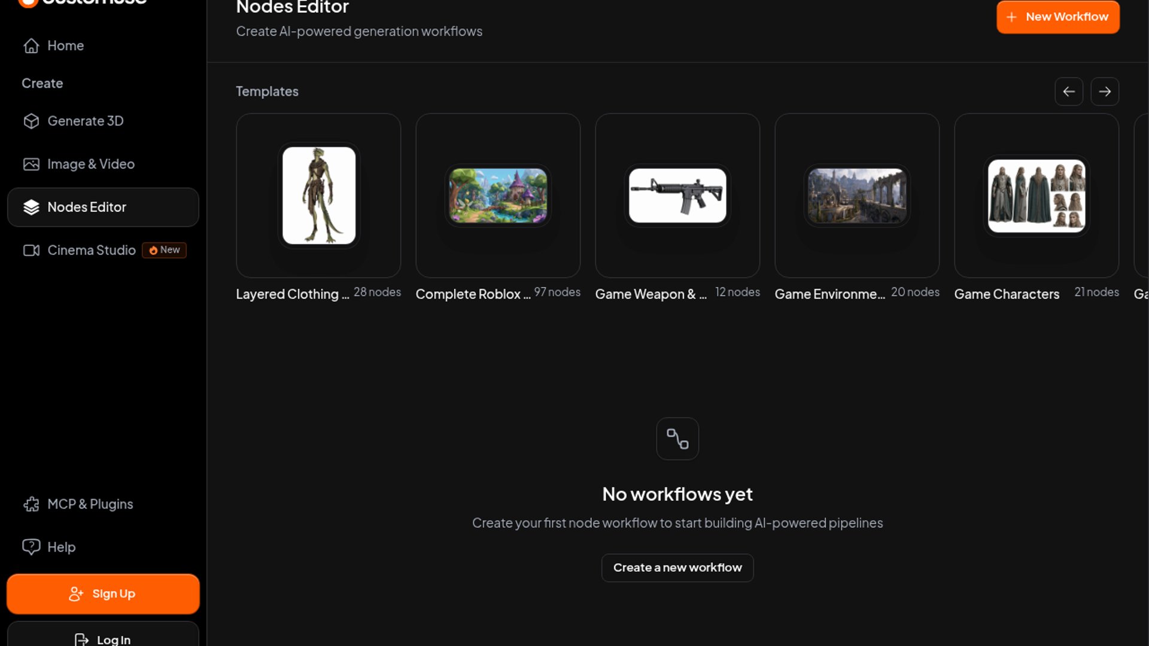This screenshot has width=1149, height=646.
Task: Click the 20 nodes count label
Action: [x=915, y=292]
